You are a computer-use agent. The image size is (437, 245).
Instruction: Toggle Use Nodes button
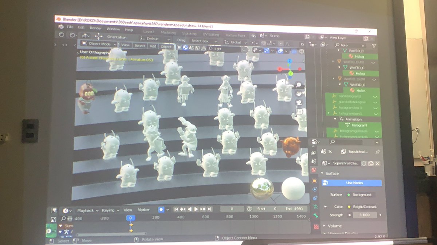[x=352, y=183]
